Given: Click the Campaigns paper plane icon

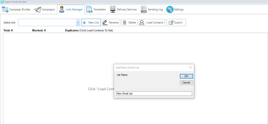Looking at the screenshot, I should pyautogui.click(x=37, y=10).
